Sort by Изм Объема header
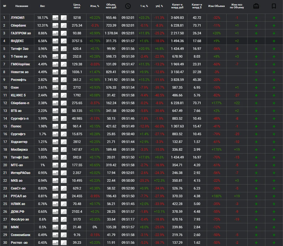Screen dimensions: 283x246 pyautogui.click(x=216, y=6)
